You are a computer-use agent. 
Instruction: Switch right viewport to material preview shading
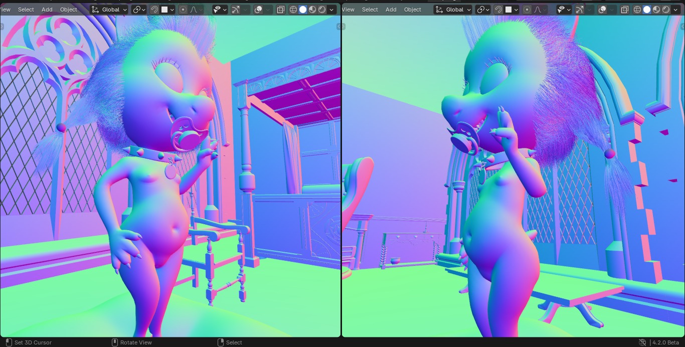656,10
